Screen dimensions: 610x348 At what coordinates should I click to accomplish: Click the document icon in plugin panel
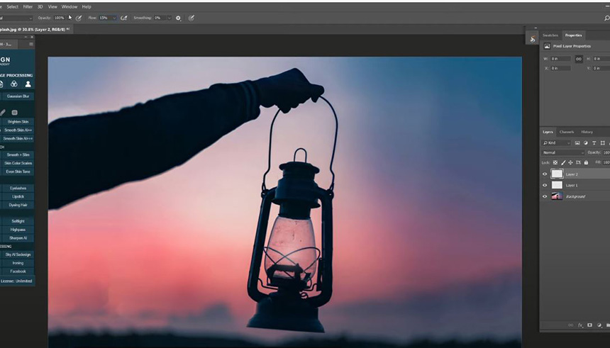click(x=1, y=84)
